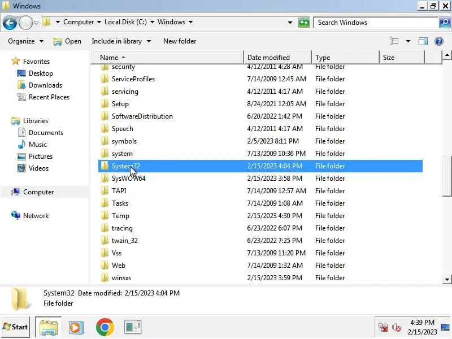This screenshot has height=339, width=452.
Task: Open the recent pages dropdown arrow
Action: click(x=36, y=23)
